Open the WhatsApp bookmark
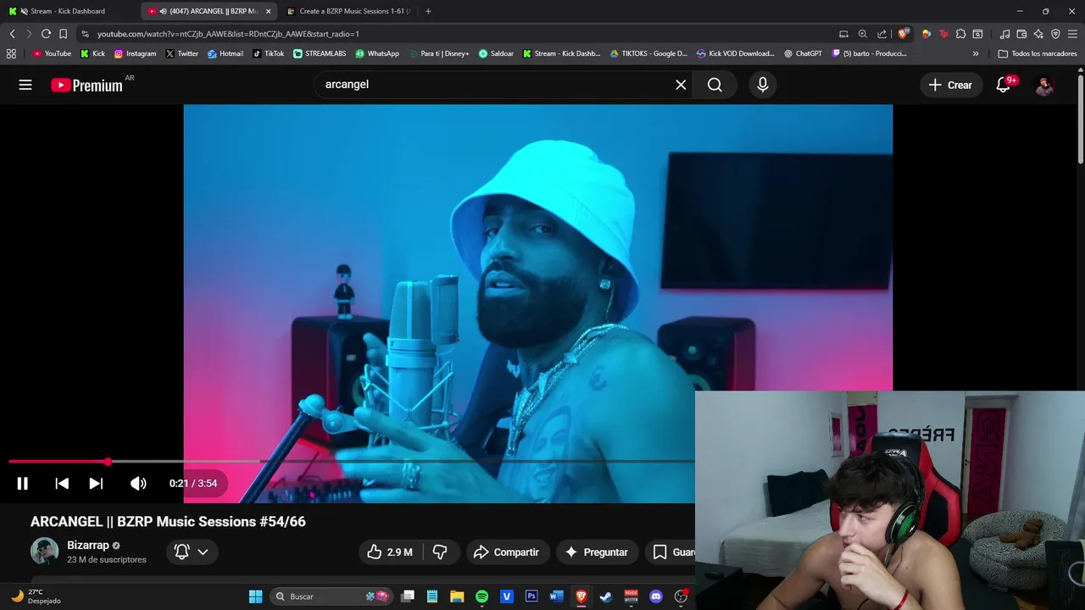The image size is (1085, 610). 377,53
